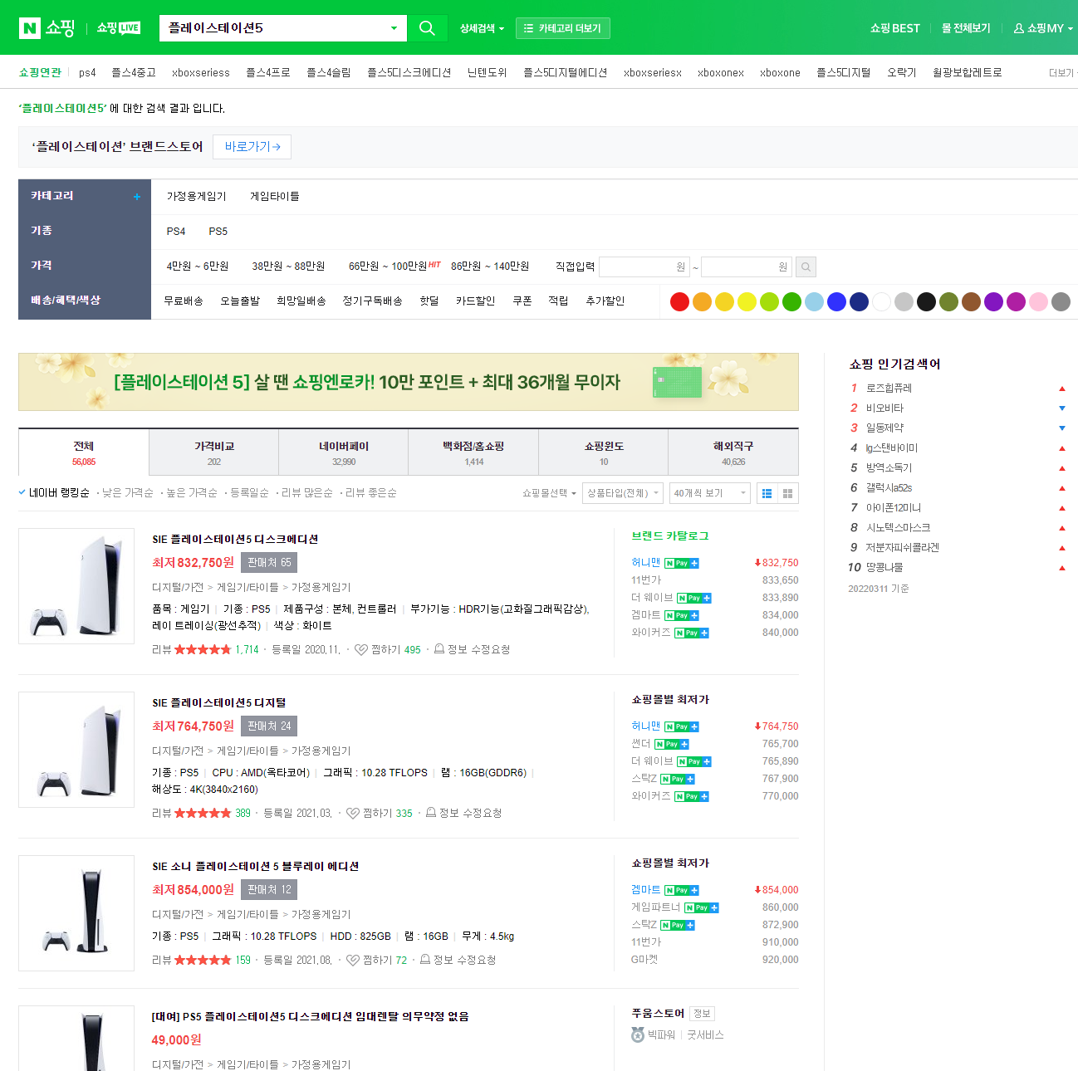The image size is (1078, 1071).
Task: Expand the 상세검색 dropdown
Action: pyautogui.click(x=482, y=28)
